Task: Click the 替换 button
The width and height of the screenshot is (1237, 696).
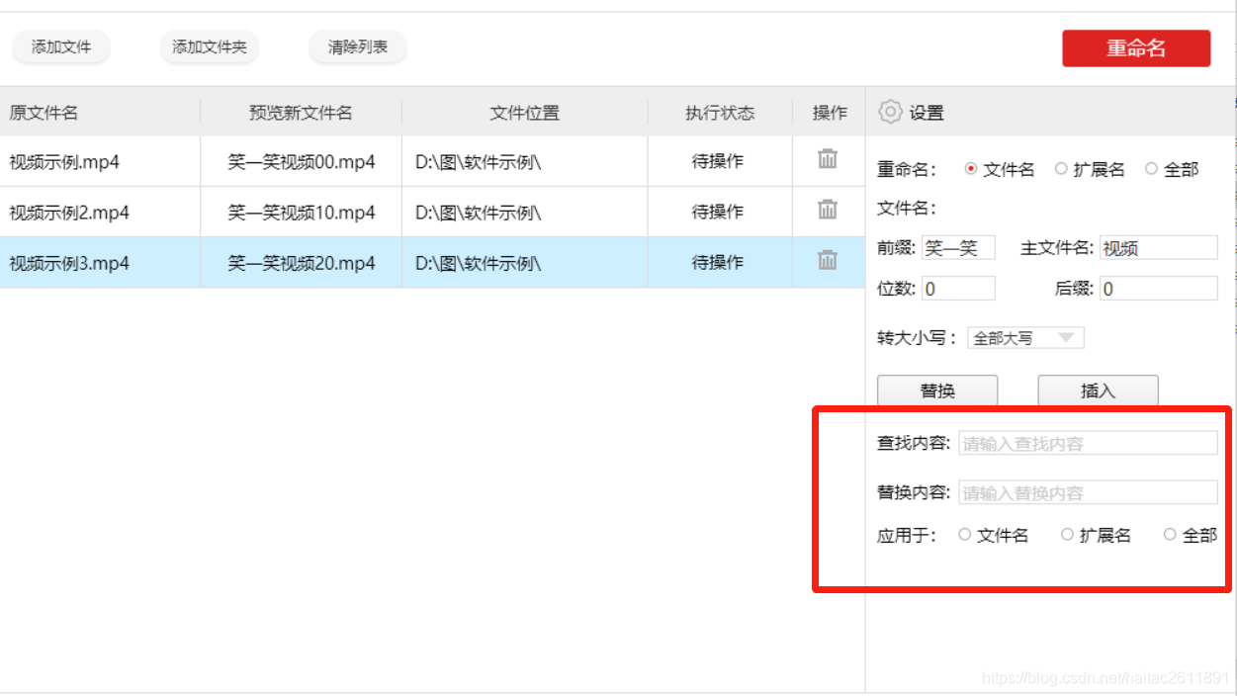Action: point(937,391)
